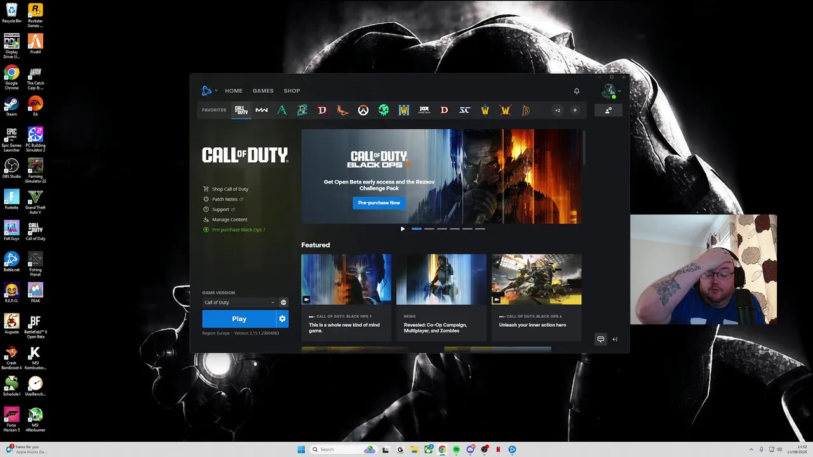813x457 pixels.
Task: Open Spotify from the taskbar
Action: click(x=456, y=449)
